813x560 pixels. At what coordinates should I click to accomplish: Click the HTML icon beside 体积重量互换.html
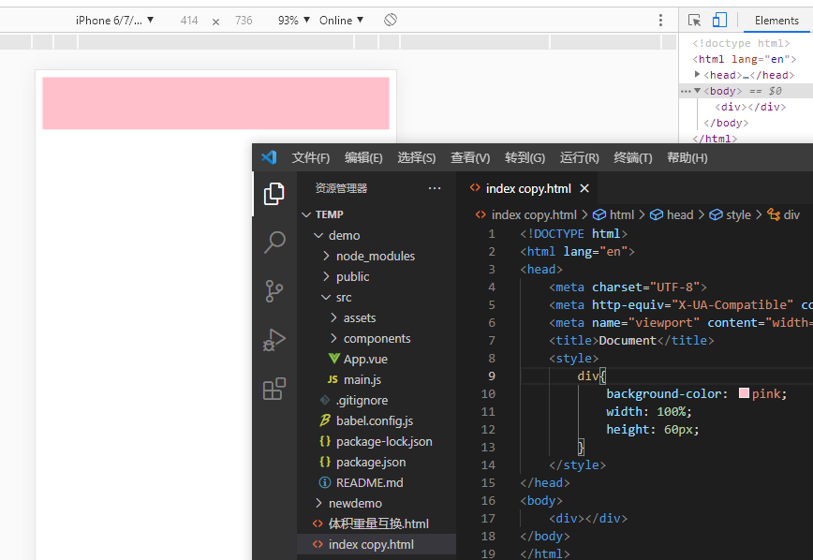click(318, 523)
